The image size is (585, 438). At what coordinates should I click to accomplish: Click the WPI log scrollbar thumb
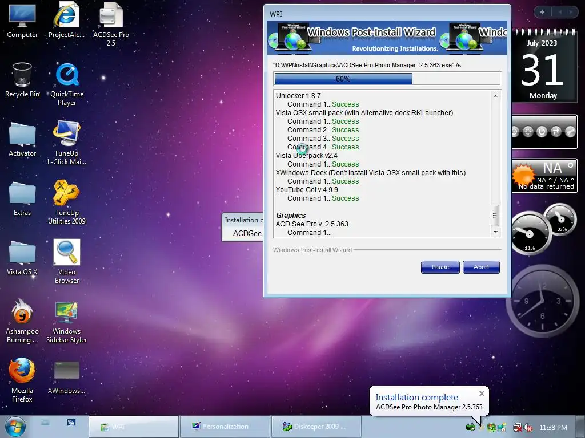coord(495,215)
